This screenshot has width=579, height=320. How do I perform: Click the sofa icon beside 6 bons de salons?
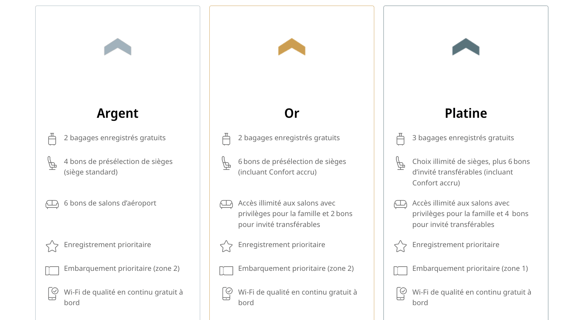pyautogui.click(x=52, y=204)
